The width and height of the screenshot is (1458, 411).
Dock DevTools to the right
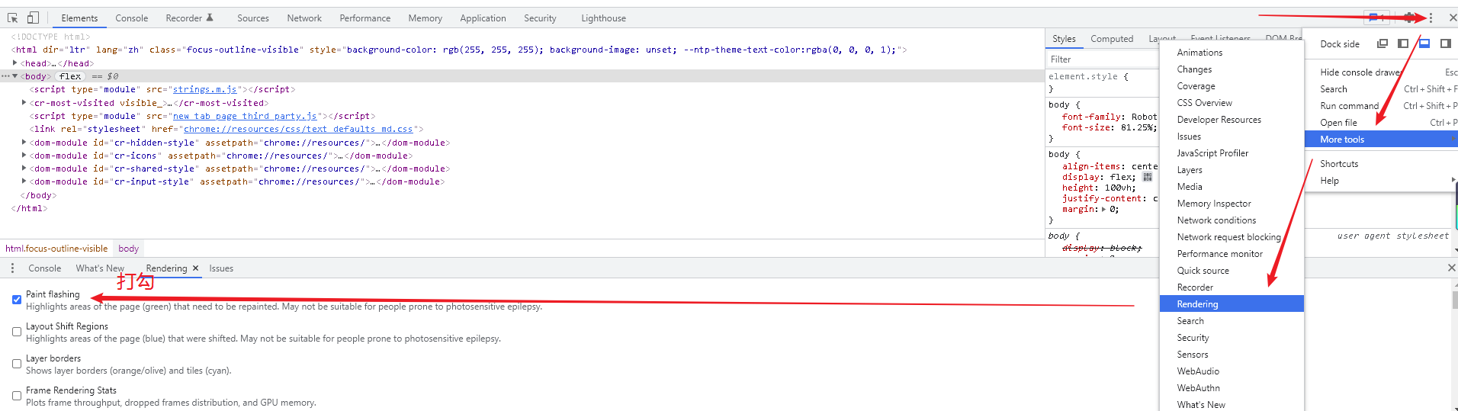(x=1445, y=43)
